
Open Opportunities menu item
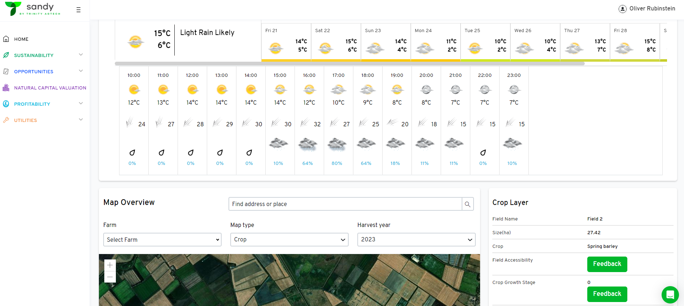[x=34, y=71]
